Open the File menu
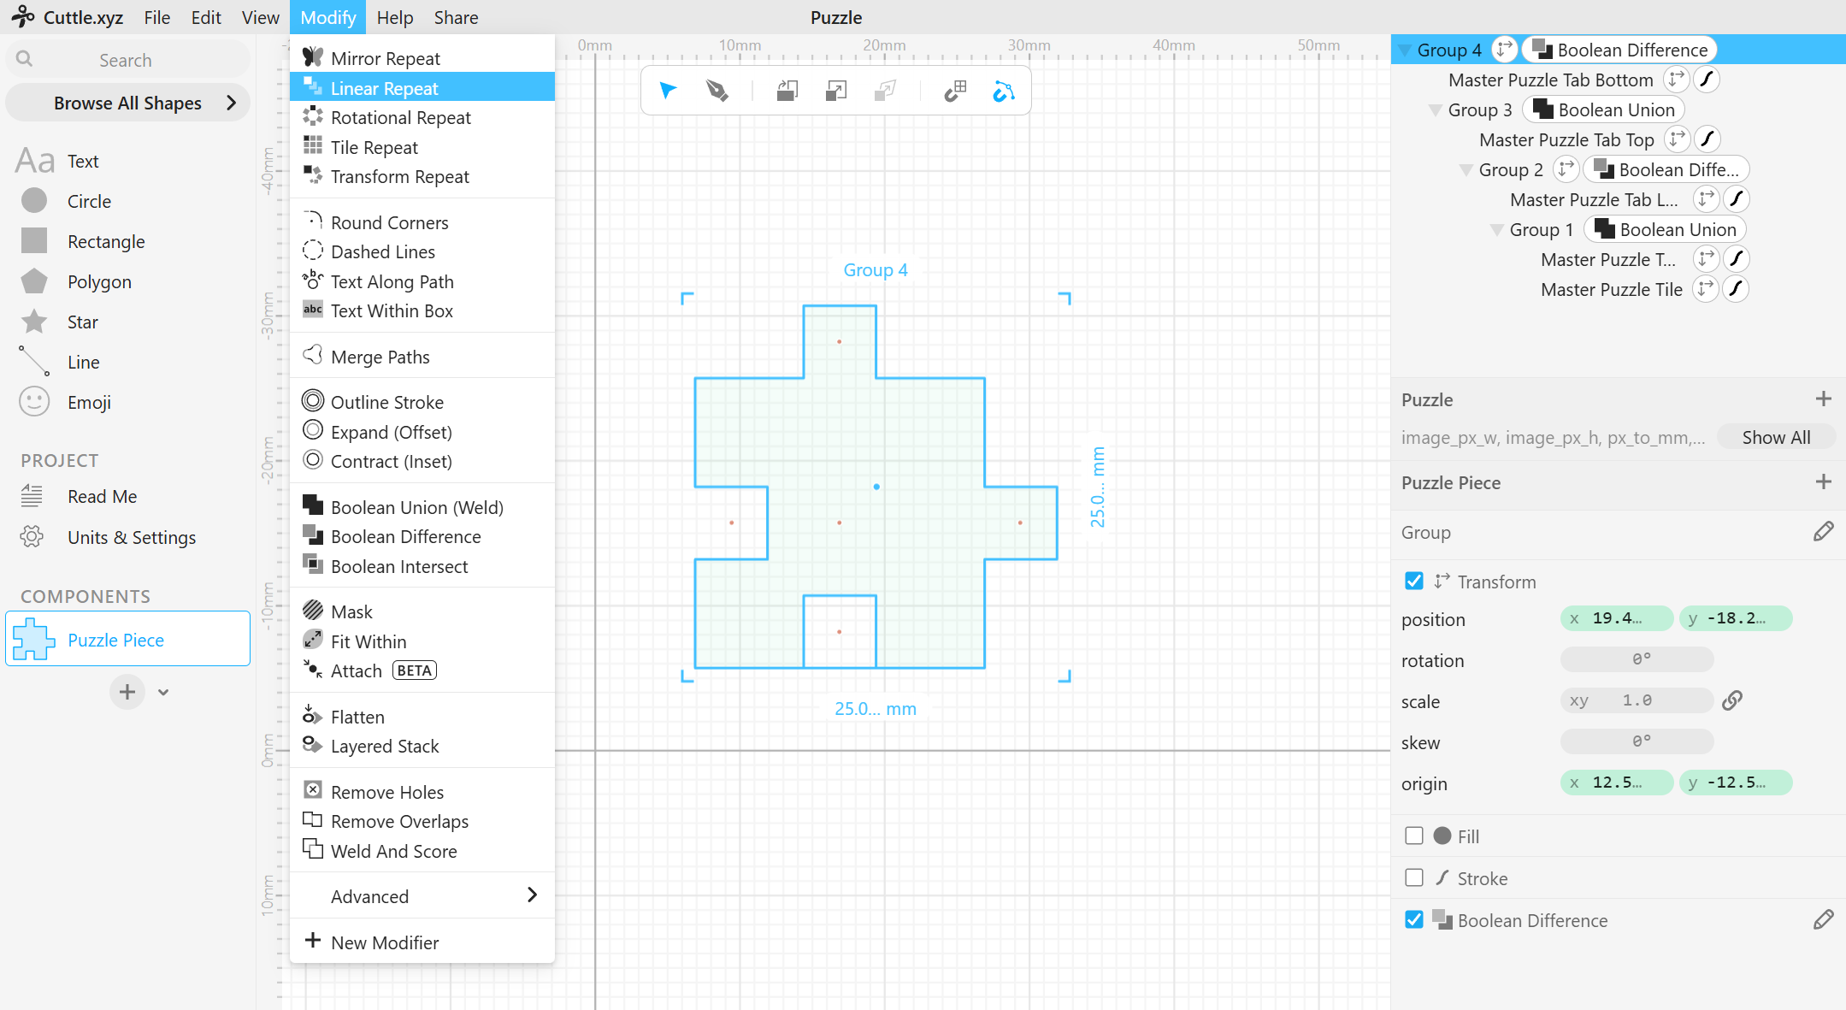Viewport: 1846px width, 1010px height. pyautogui.click(x=156, y=17)
